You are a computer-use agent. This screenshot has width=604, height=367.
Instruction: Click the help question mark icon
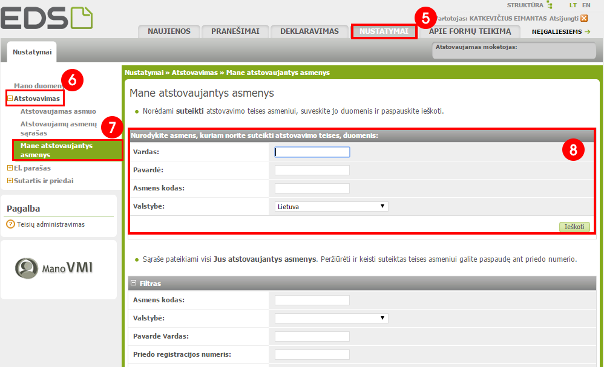pos(10,224)
